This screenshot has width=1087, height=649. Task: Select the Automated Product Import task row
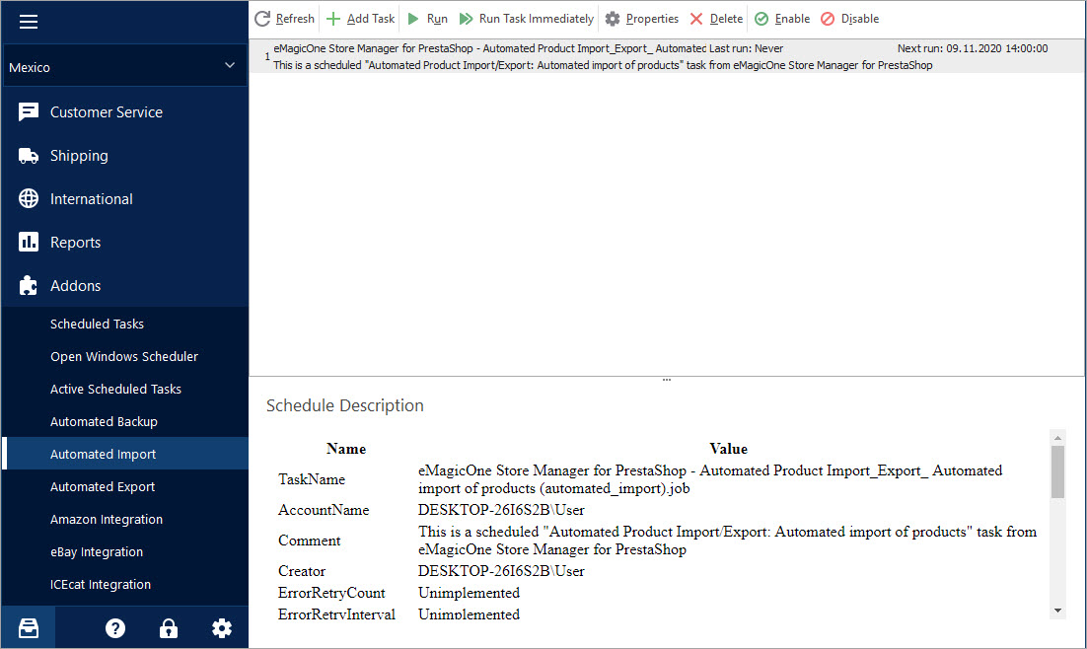point(667,56)
